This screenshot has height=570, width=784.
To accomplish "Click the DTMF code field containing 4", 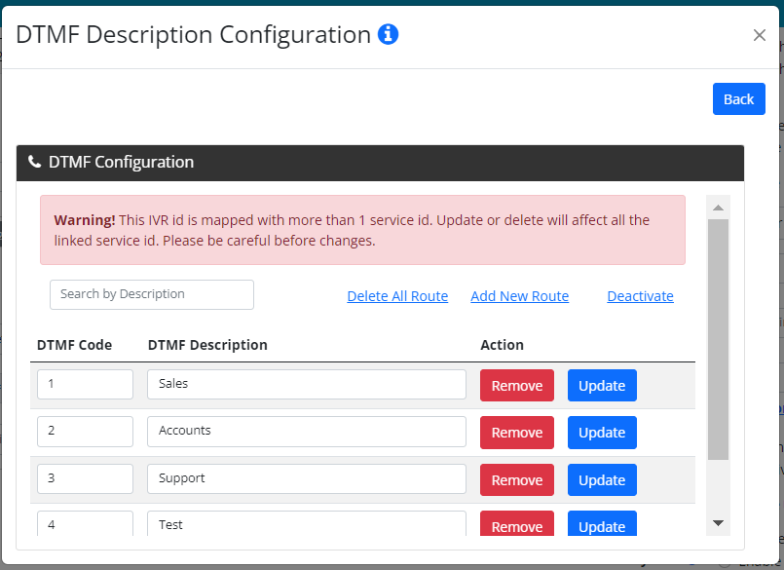I will [85, 523].
